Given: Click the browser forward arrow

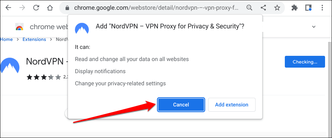Looking at the screenshot, I should (x=22, y=8).
